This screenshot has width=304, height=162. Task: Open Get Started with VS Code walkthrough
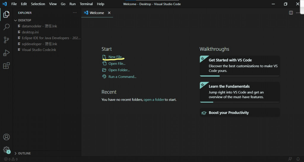[x=240, y=66]
